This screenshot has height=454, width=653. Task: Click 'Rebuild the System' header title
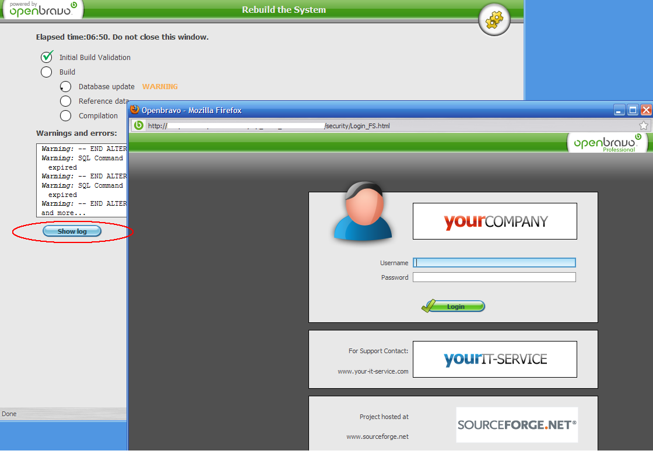284,9
